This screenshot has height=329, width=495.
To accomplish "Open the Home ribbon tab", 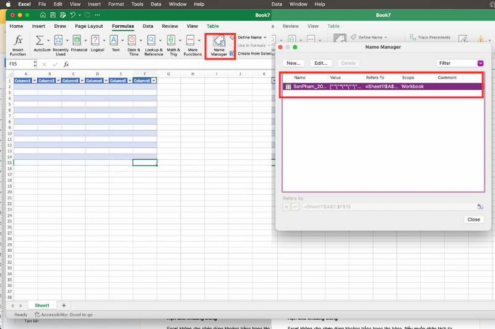I will [16, 26].
